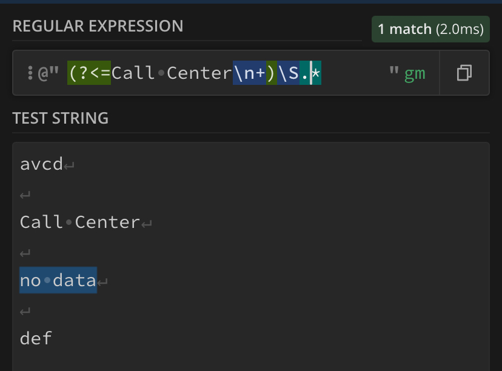Click the "avcd" line in the test string
This screenshot has height=371, width=502.
coord(41,164)
